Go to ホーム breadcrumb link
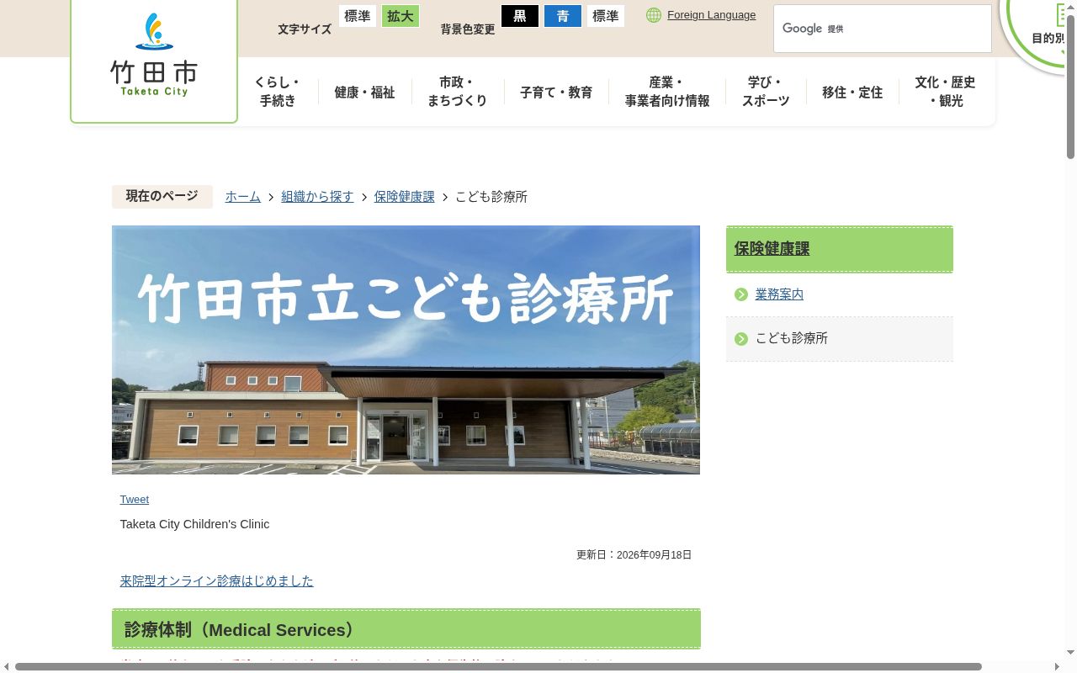The image size is (1077, 673). pyautogui.click(x=243, y=197)
